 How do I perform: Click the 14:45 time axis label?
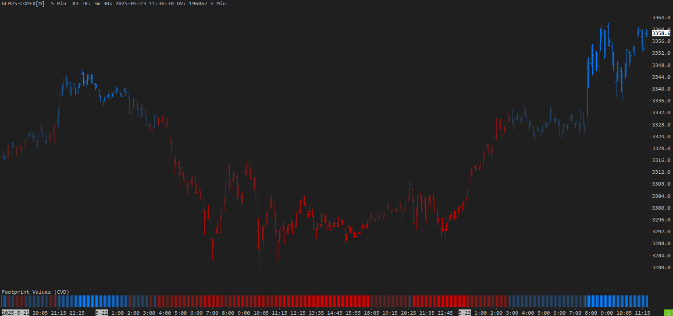(x=335, y=313)
